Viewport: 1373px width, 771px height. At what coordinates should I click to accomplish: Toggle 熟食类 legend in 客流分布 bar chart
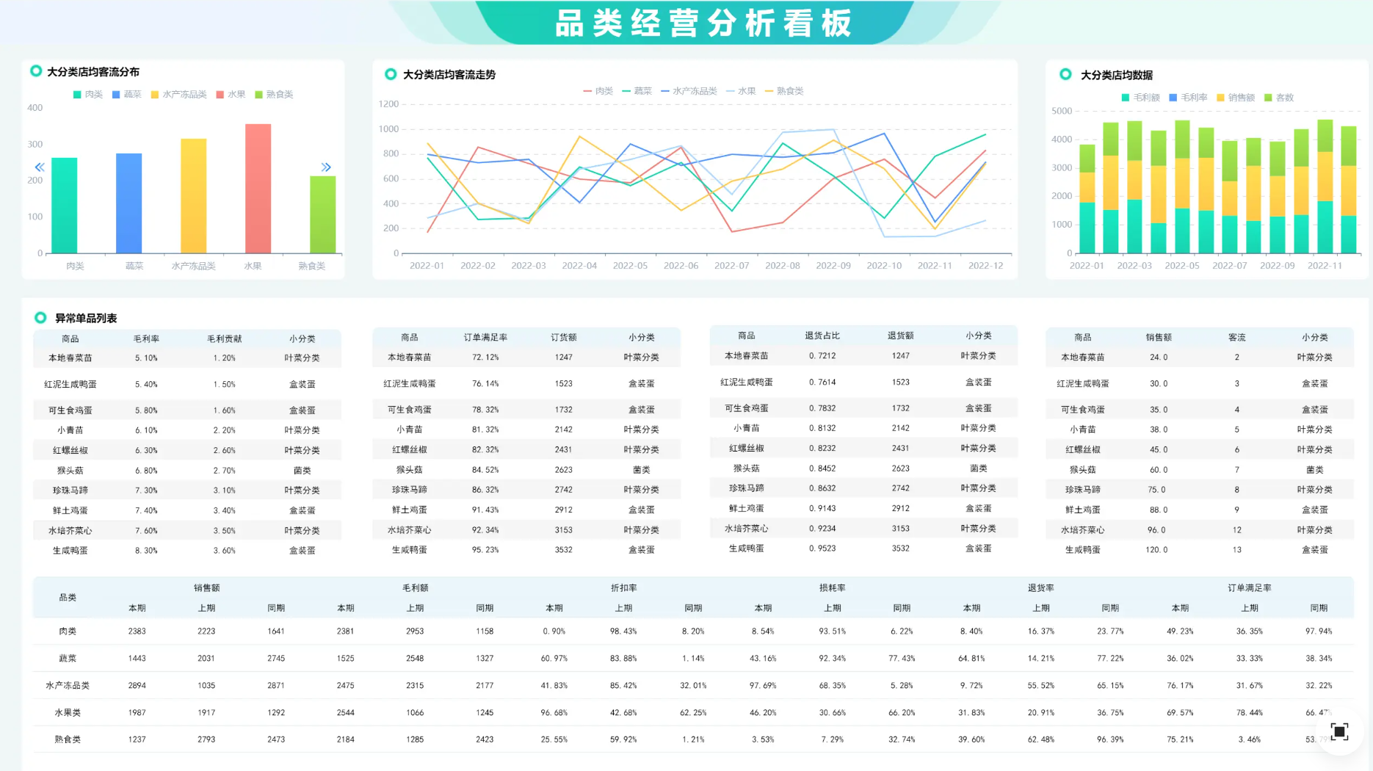click(x=275, y=95)
